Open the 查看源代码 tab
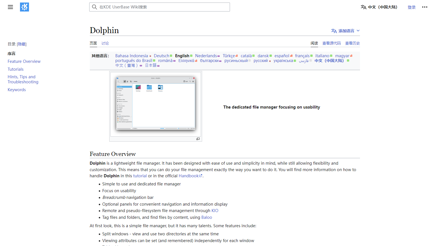The width and height of the screenshot is (436, 246). pos(332,43)
